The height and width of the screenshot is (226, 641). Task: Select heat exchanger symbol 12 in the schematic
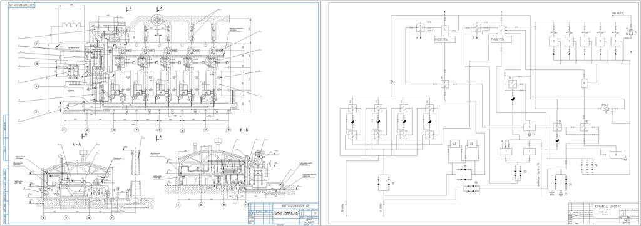point(513,84)
